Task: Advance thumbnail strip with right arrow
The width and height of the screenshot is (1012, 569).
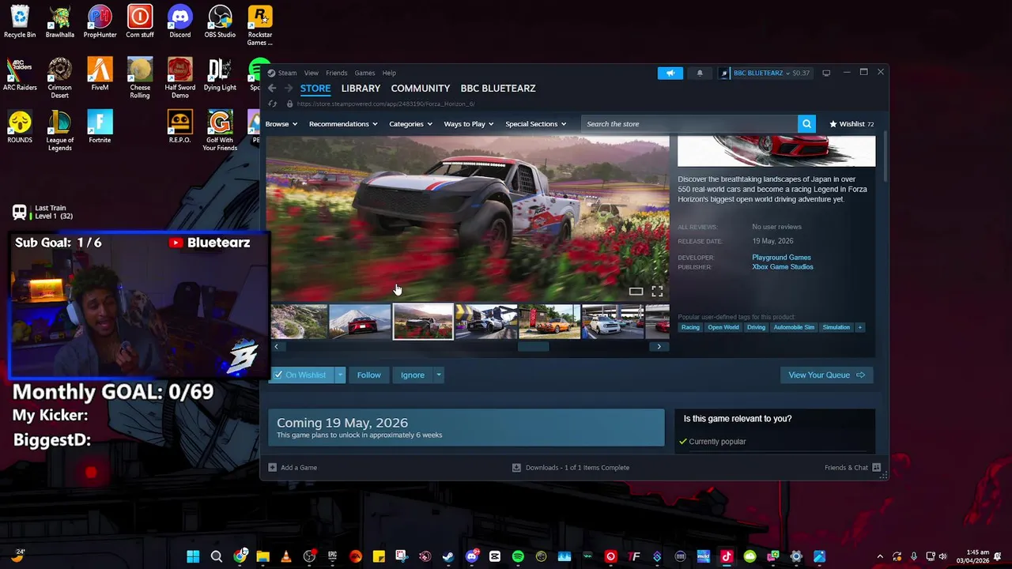Action: tap(659, 347)
